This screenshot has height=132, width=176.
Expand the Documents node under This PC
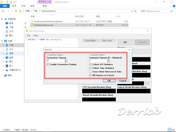tap(3, 49)
